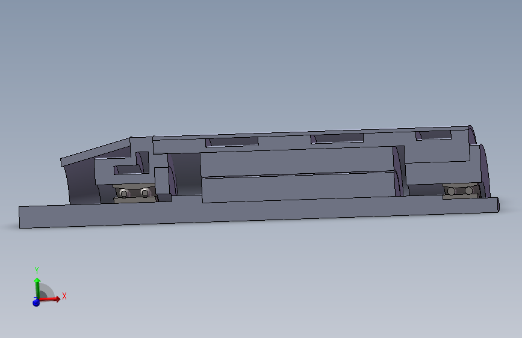The image size is (522, 338).
Task: Select the left bearing block with two circles
Action: click(135, 193)
